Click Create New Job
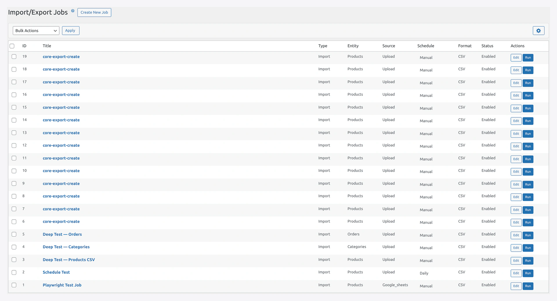Image resolution: width=557 pixels, height=301 pixels. (94, 12)
